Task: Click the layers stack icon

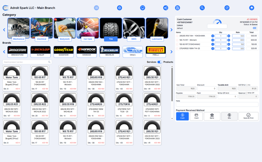Action: (252, 8)
